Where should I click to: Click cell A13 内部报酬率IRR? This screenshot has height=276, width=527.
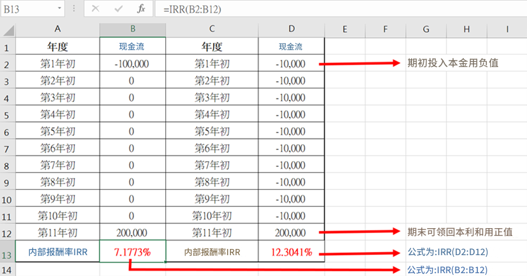57,251
